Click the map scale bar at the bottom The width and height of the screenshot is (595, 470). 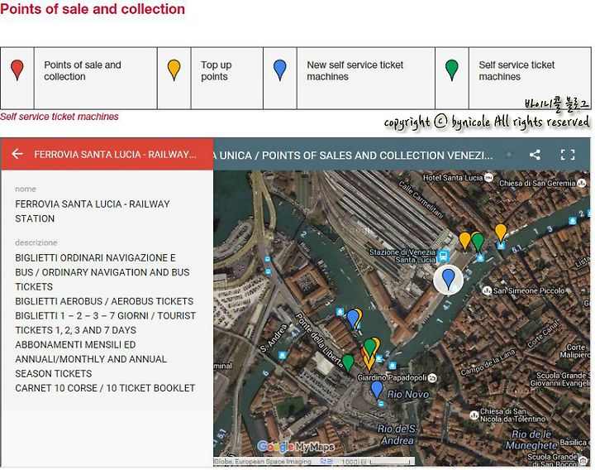pos(391,461)
